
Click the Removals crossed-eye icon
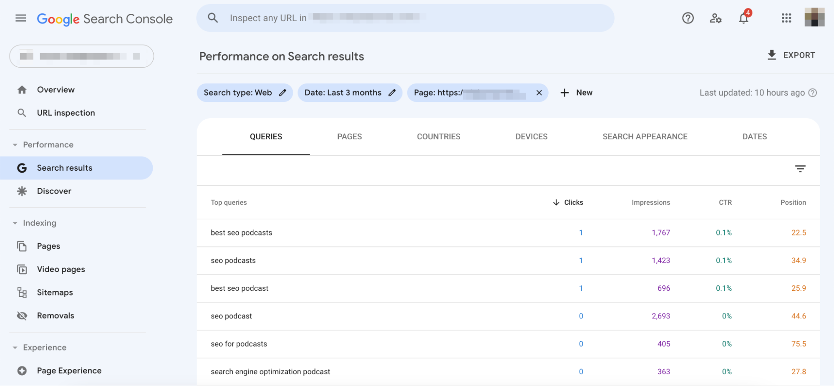[22, 315]
